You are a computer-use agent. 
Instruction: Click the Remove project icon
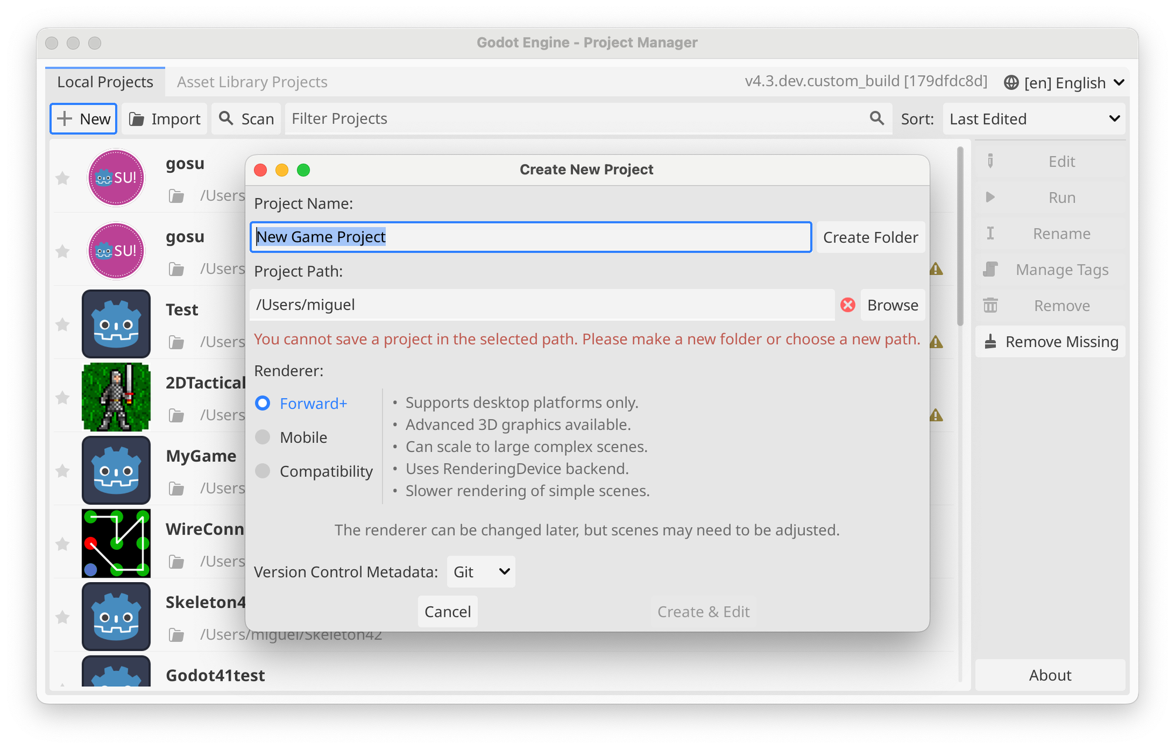991,305
